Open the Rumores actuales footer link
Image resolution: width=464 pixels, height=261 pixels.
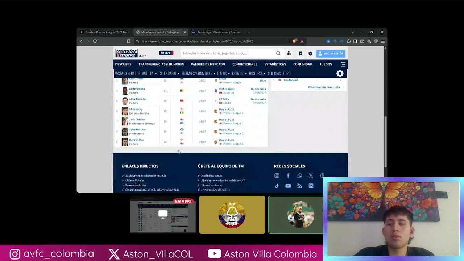136,185
